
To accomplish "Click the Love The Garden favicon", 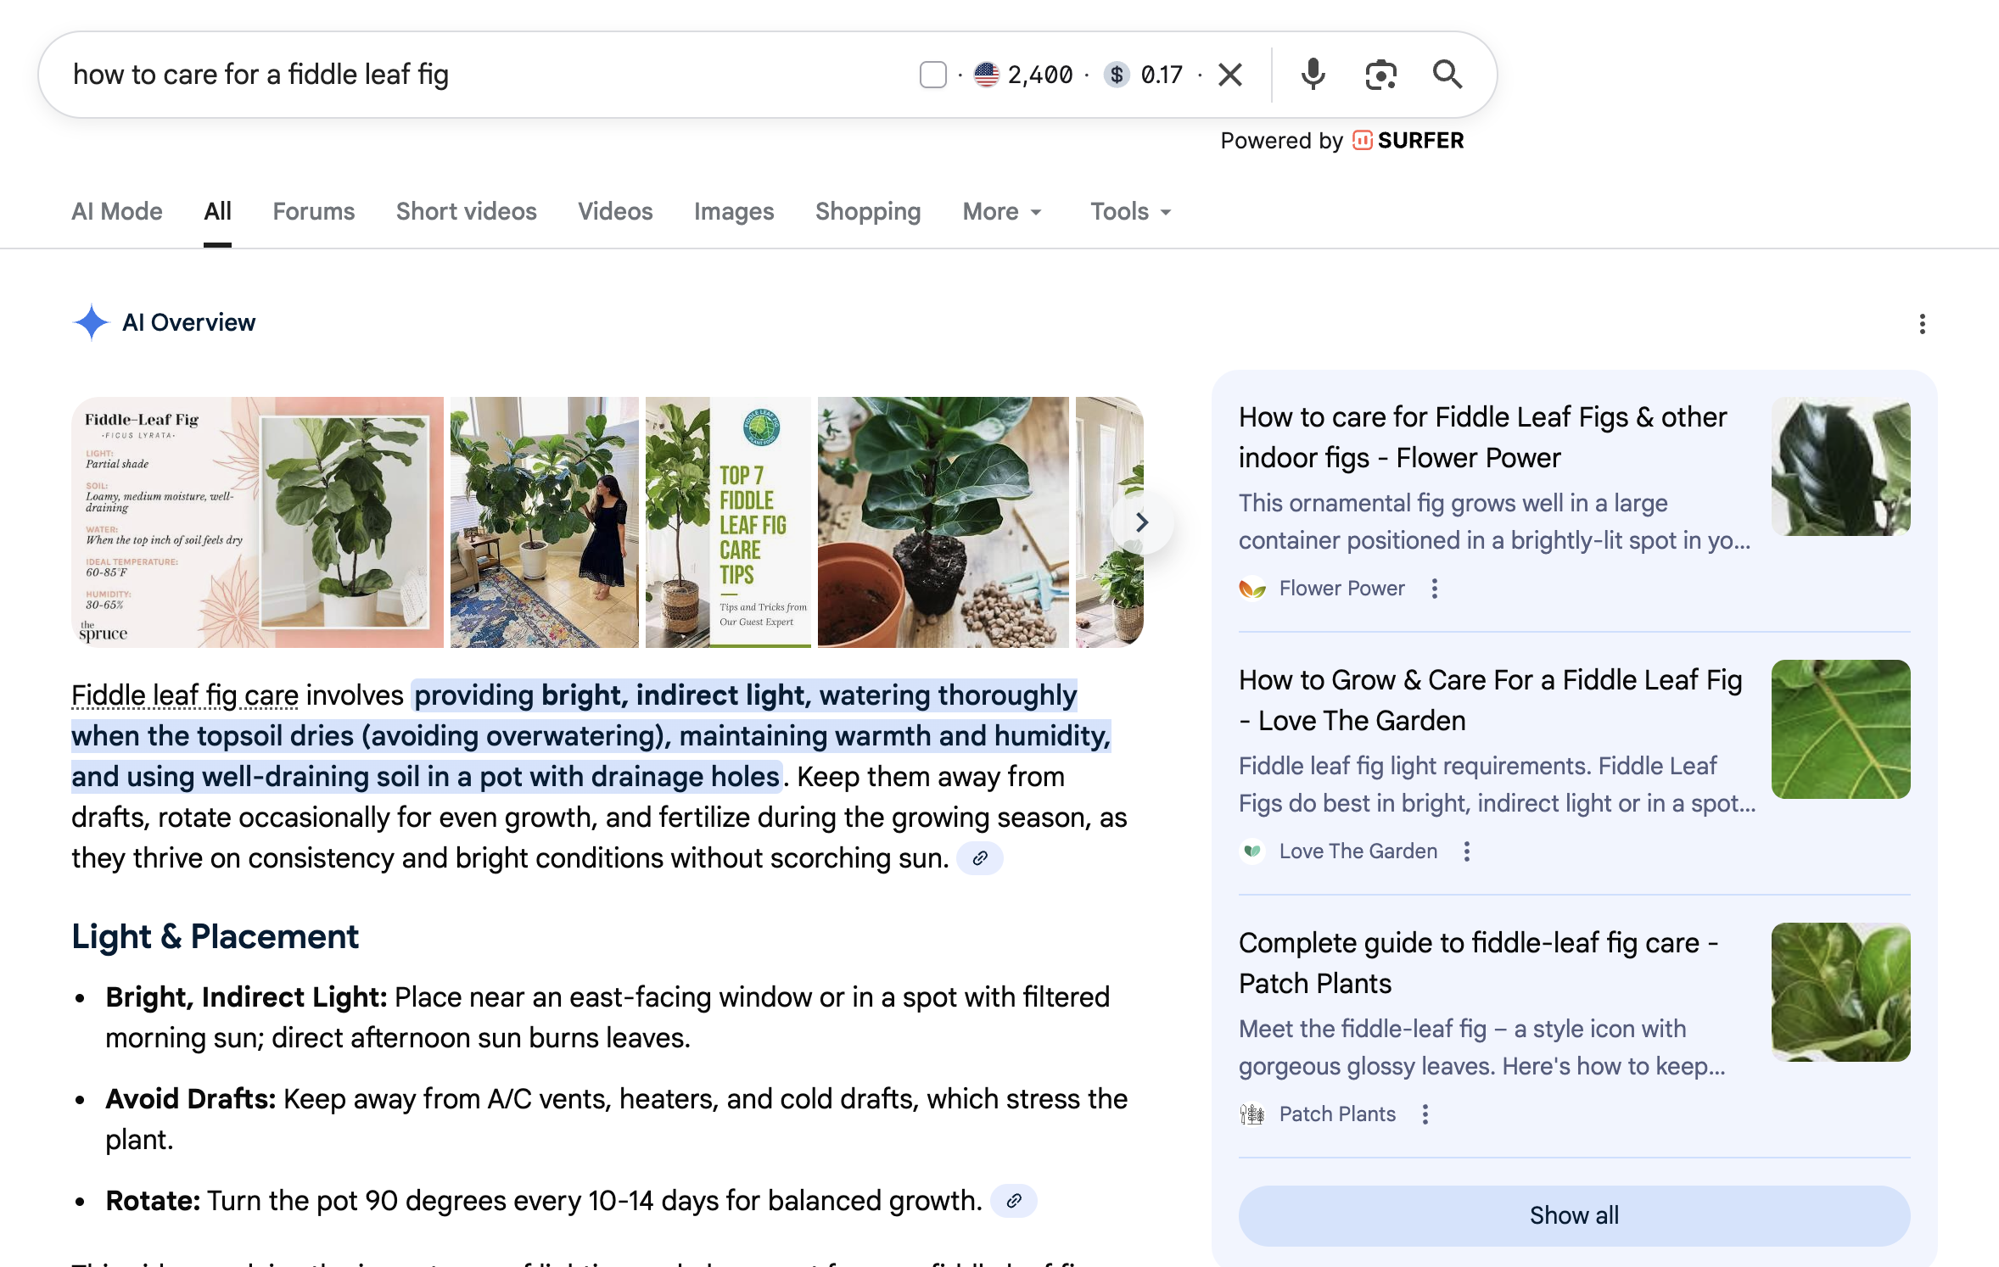I will tap(1254, 851).
